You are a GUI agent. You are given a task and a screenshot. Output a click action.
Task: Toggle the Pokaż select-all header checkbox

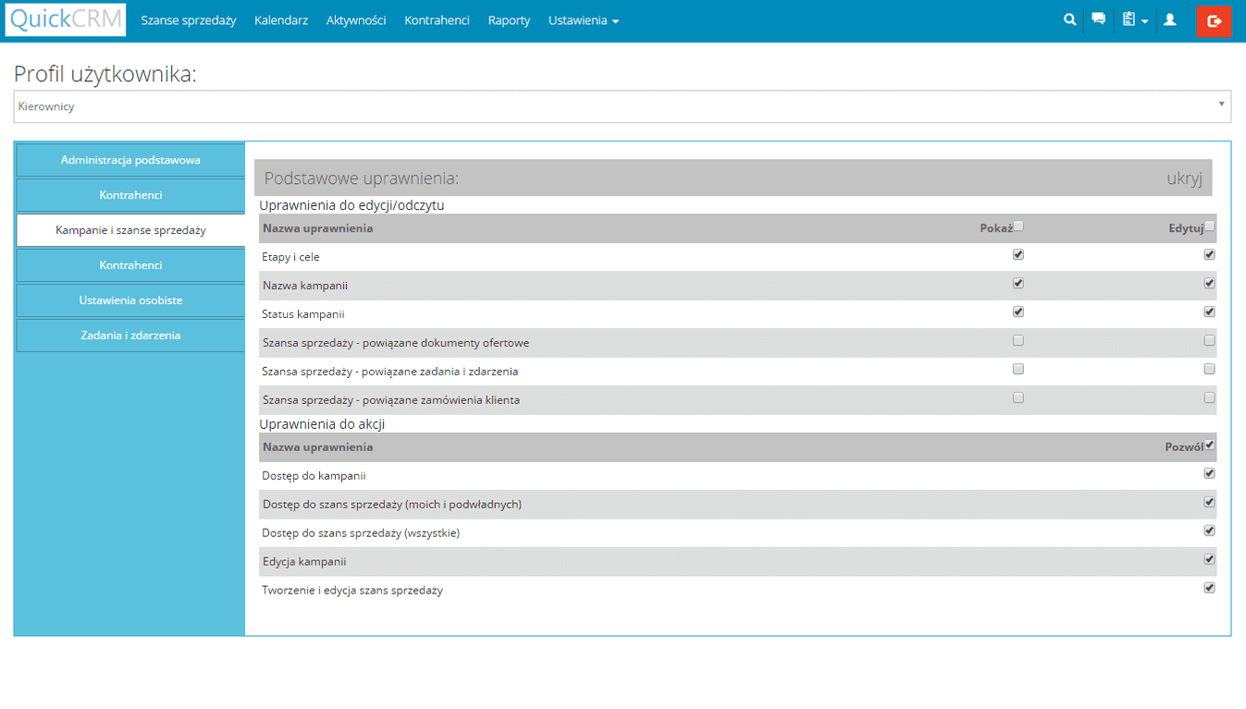(x=1018, y=226)
